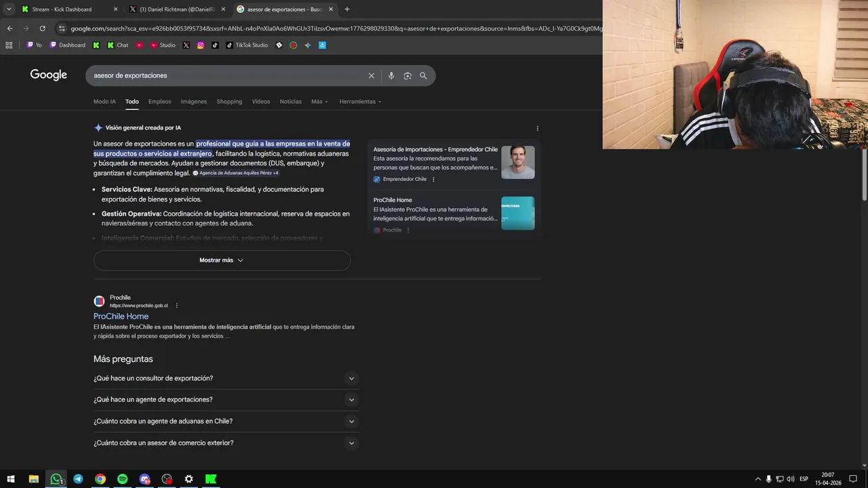The image size is (868, 488).
Task: Open Telegram from the taskbar
Action: pos(78,479)
